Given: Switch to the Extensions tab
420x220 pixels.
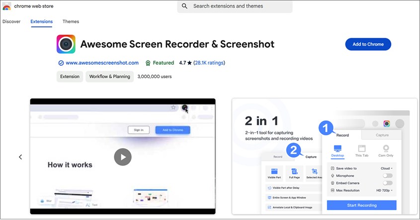Looking at the screenshot, I should point(42,21).
